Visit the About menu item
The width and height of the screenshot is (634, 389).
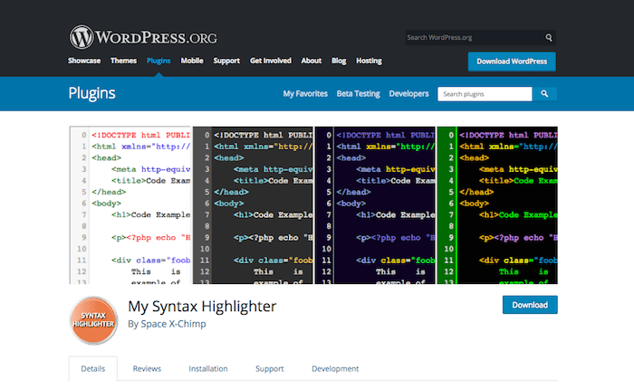click(312, 61)
